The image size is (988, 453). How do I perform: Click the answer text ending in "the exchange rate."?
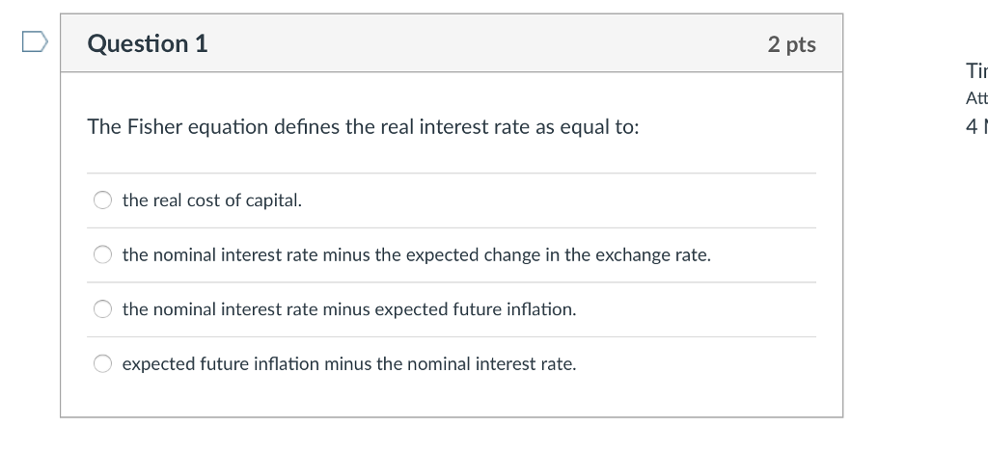point(417,254)
